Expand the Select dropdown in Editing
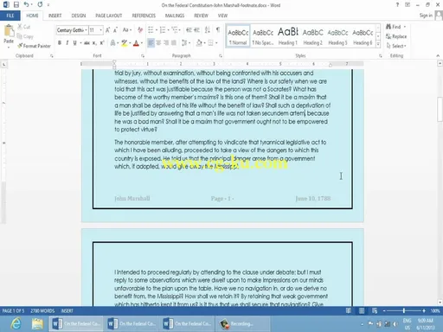The width and height of the screenshot is (443, 332). (396, 46)
